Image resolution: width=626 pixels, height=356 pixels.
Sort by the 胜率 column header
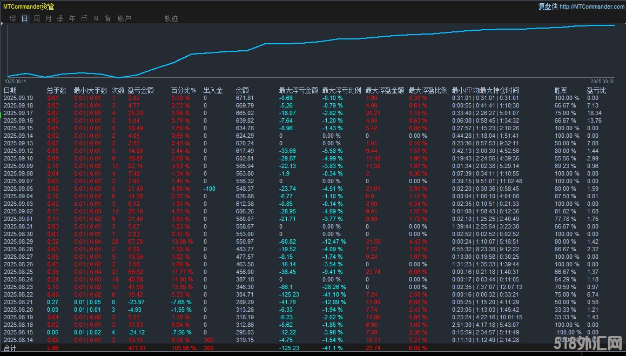pos(560,90)
